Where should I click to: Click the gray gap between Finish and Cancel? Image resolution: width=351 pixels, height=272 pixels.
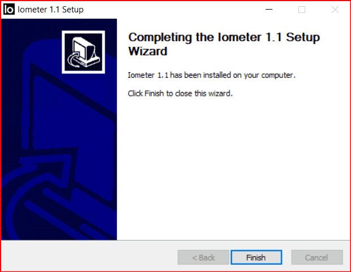click(287, 257)
